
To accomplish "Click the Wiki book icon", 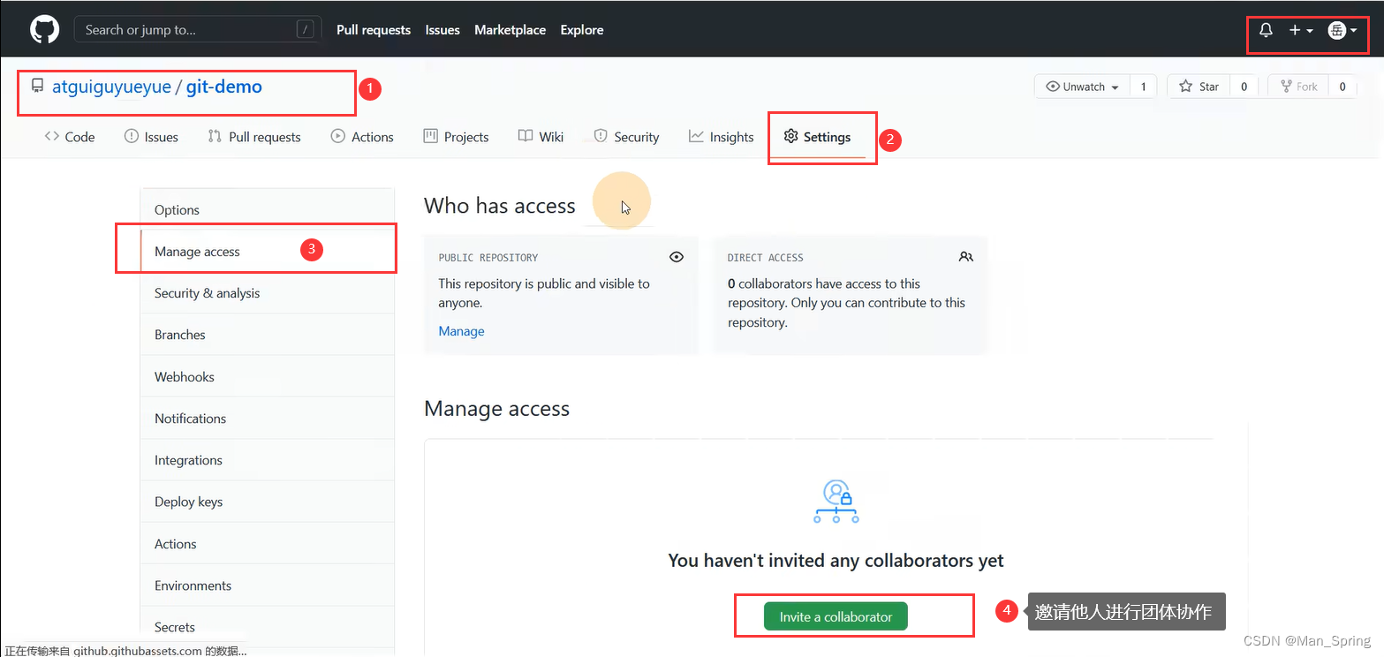I will coord(526,136).
